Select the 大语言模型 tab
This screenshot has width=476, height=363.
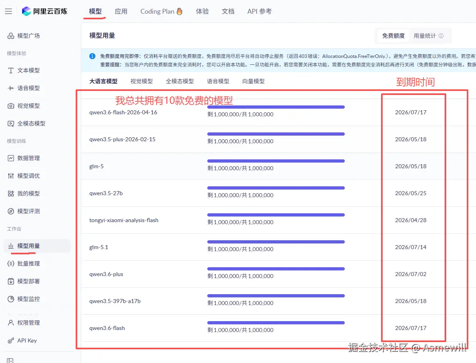(103, 81)
